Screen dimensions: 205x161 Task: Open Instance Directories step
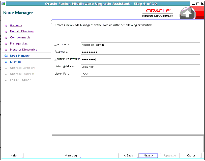click(x=23, y=50)
